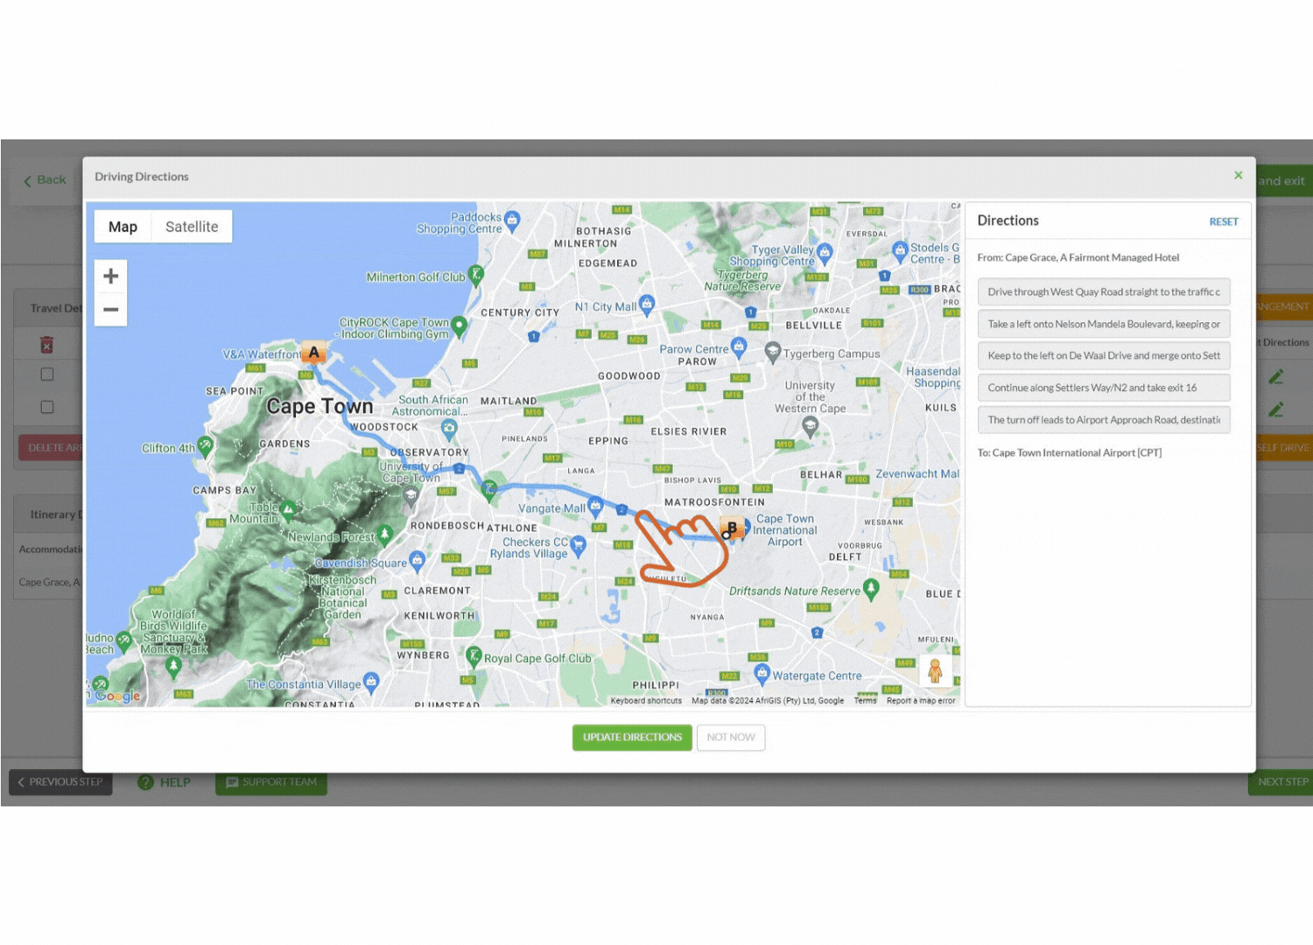Reset the directions list
The width and height of the screenshot is (1313, 945).
pos(1223,222)
